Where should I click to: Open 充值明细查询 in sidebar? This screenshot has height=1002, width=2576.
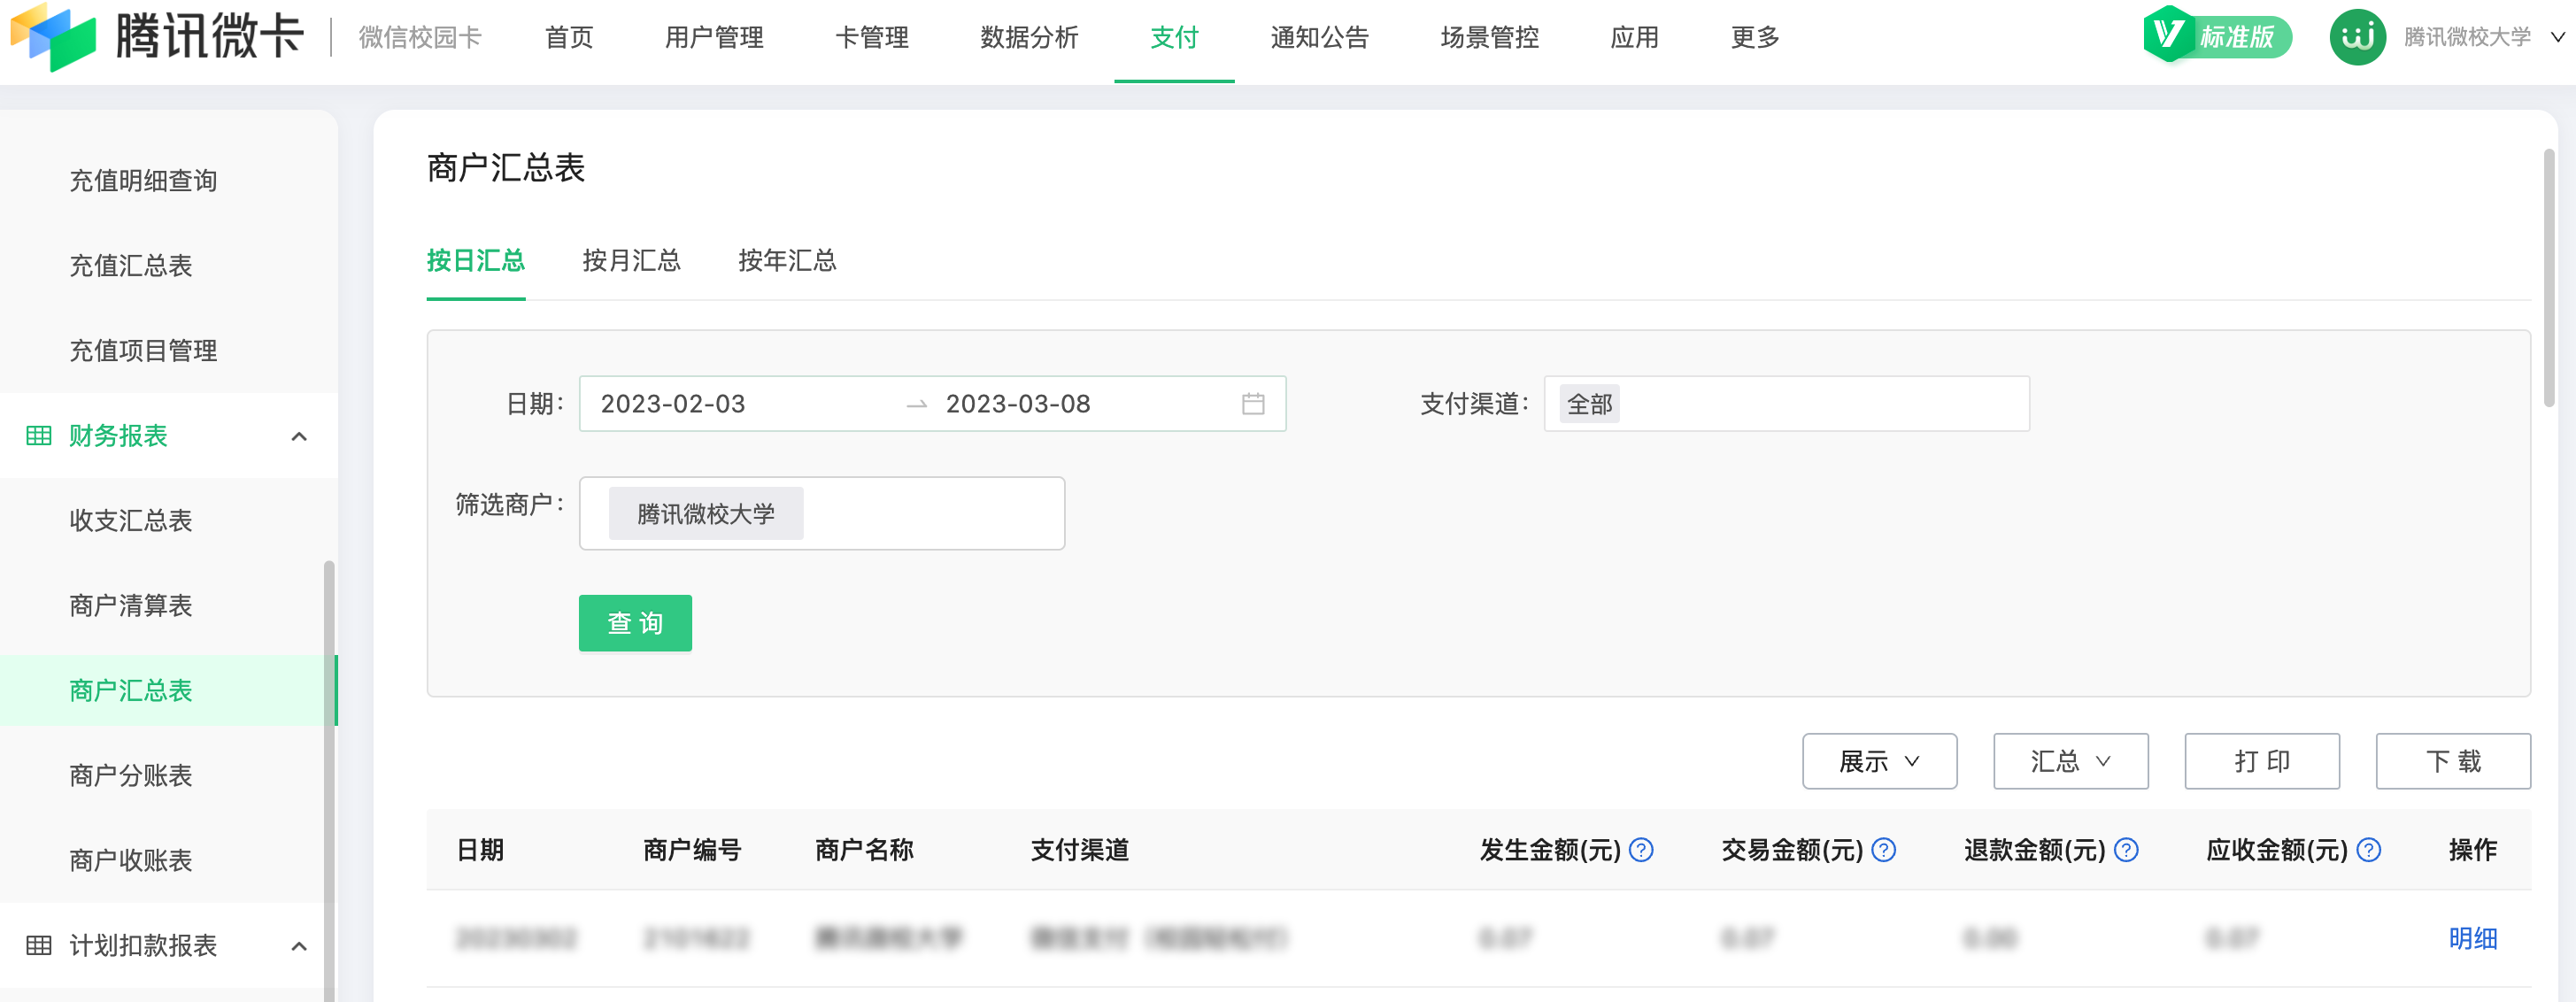point(143,181)
